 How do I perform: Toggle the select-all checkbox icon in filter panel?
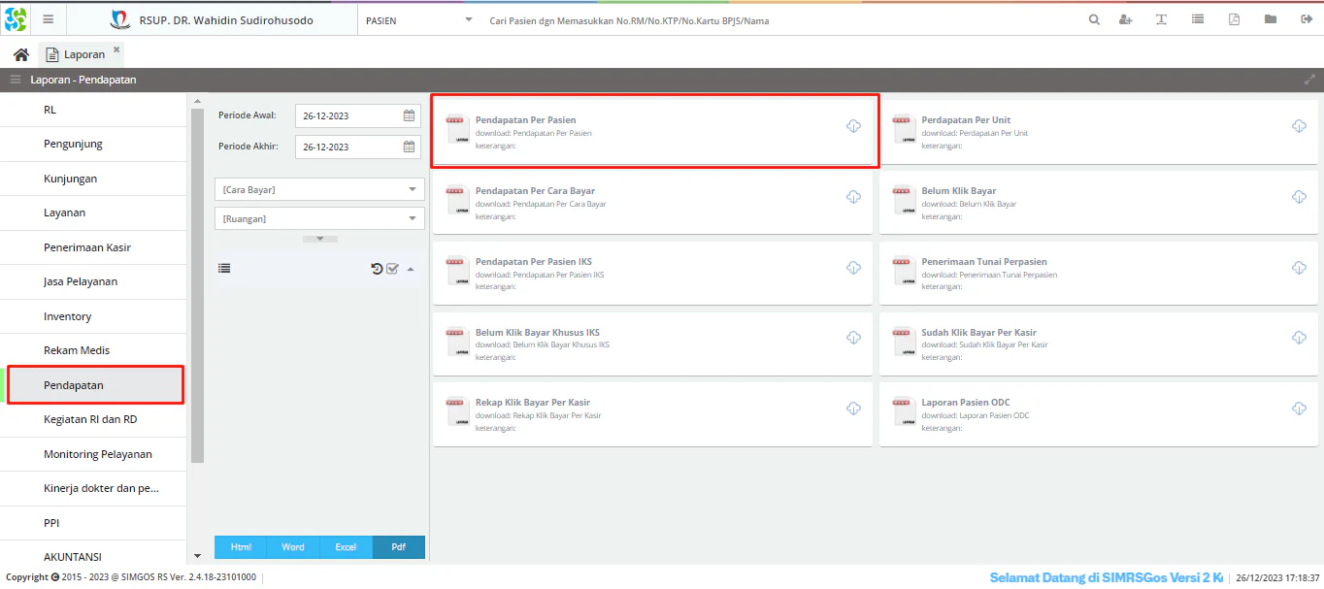click(393, 269)
